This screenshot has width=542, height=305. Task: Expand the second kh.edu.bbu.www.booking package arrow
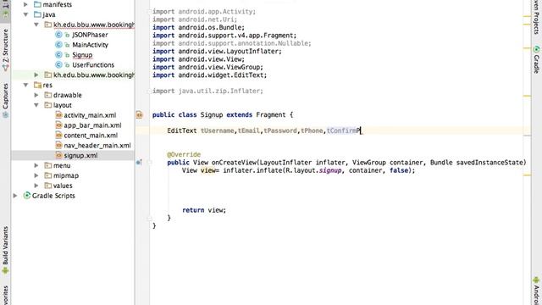click(36, 75)
